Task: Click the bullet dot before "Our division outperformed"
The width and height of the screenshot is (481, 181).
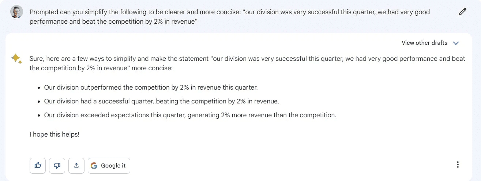Action: [39, 88]
